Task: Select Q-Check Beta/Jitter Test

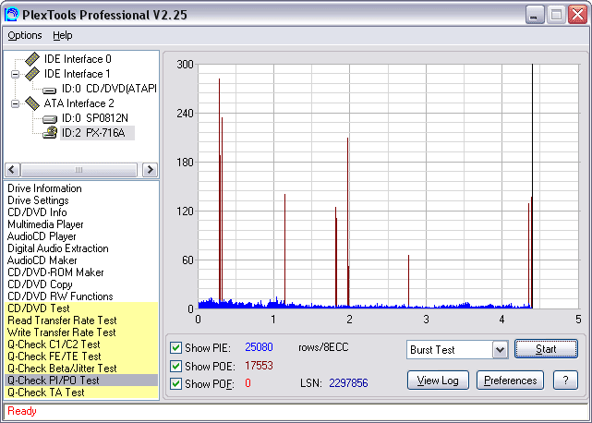Action: [x=81, y=369]
